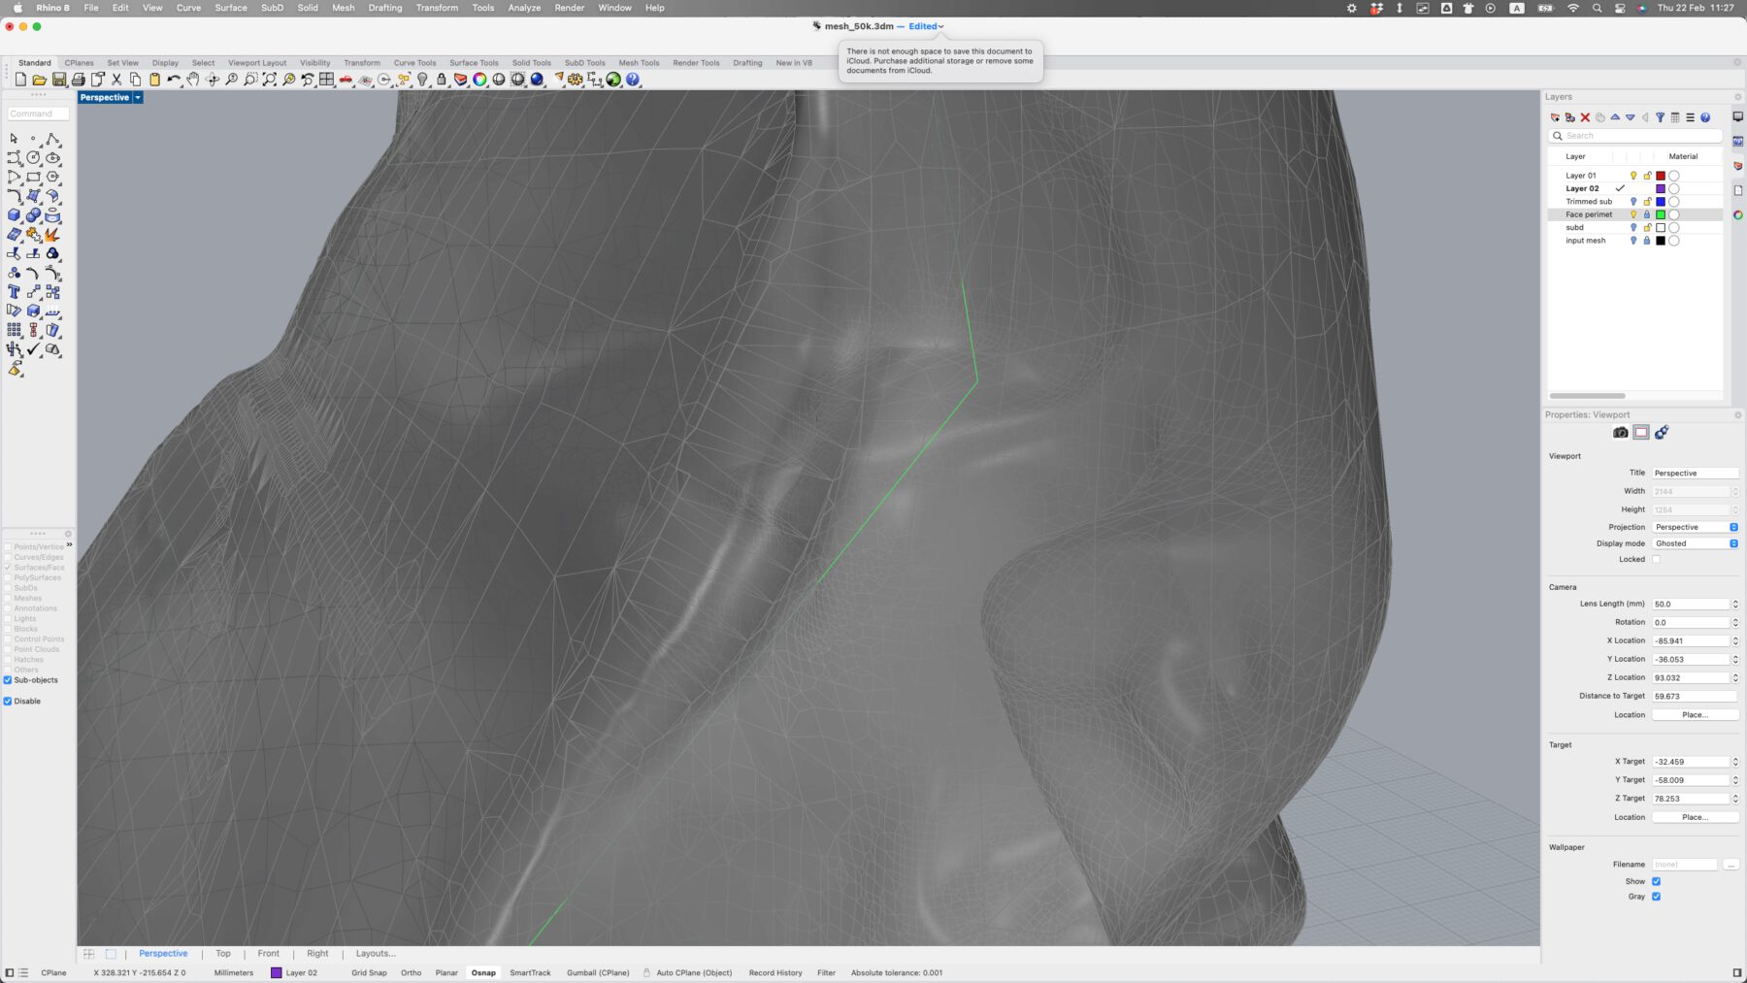Select the Polyline tool in left sidebar
1747x983 pixels.
click(x=52, y=139)
